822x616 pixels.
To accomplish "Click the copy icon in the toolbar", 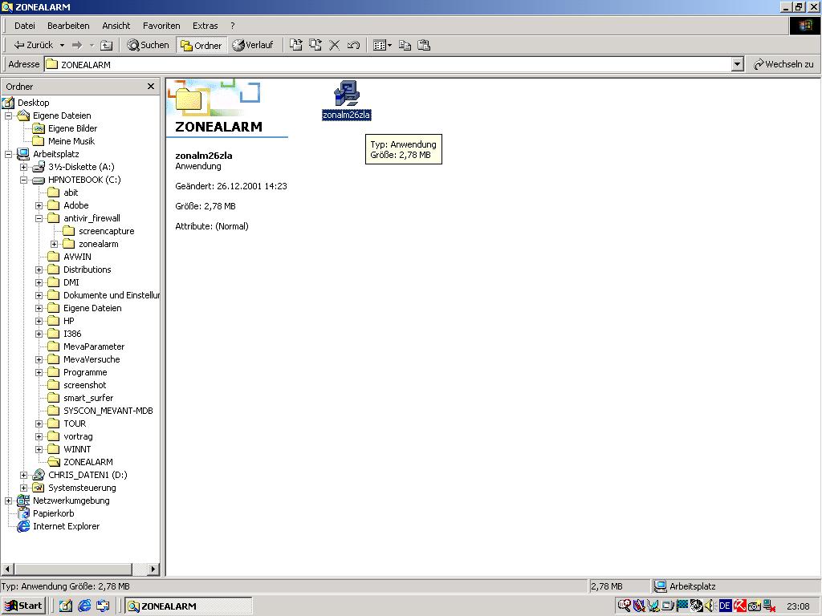I will 405,45.
